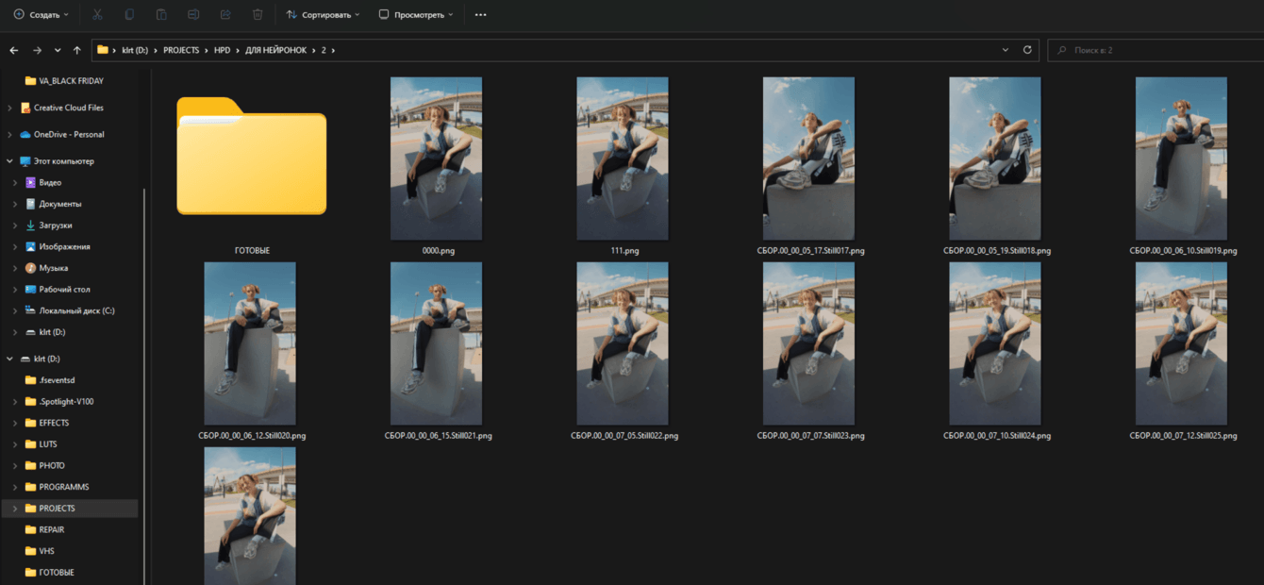Refresh the current folder view
The width and height of the screenshot is (1264, 585).
pyautogui.click(x=1027, y=50)
